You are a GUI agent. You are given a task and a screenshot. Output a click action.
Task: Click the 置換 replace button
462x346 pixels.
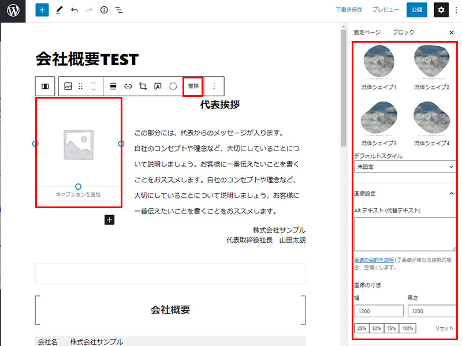coord(193,86)
